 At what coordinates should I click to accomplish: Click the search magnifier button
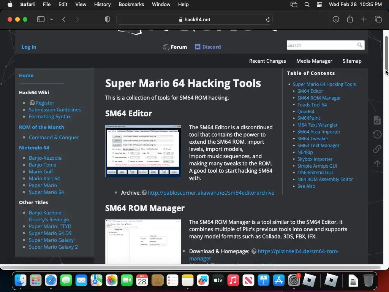point(360,45)
